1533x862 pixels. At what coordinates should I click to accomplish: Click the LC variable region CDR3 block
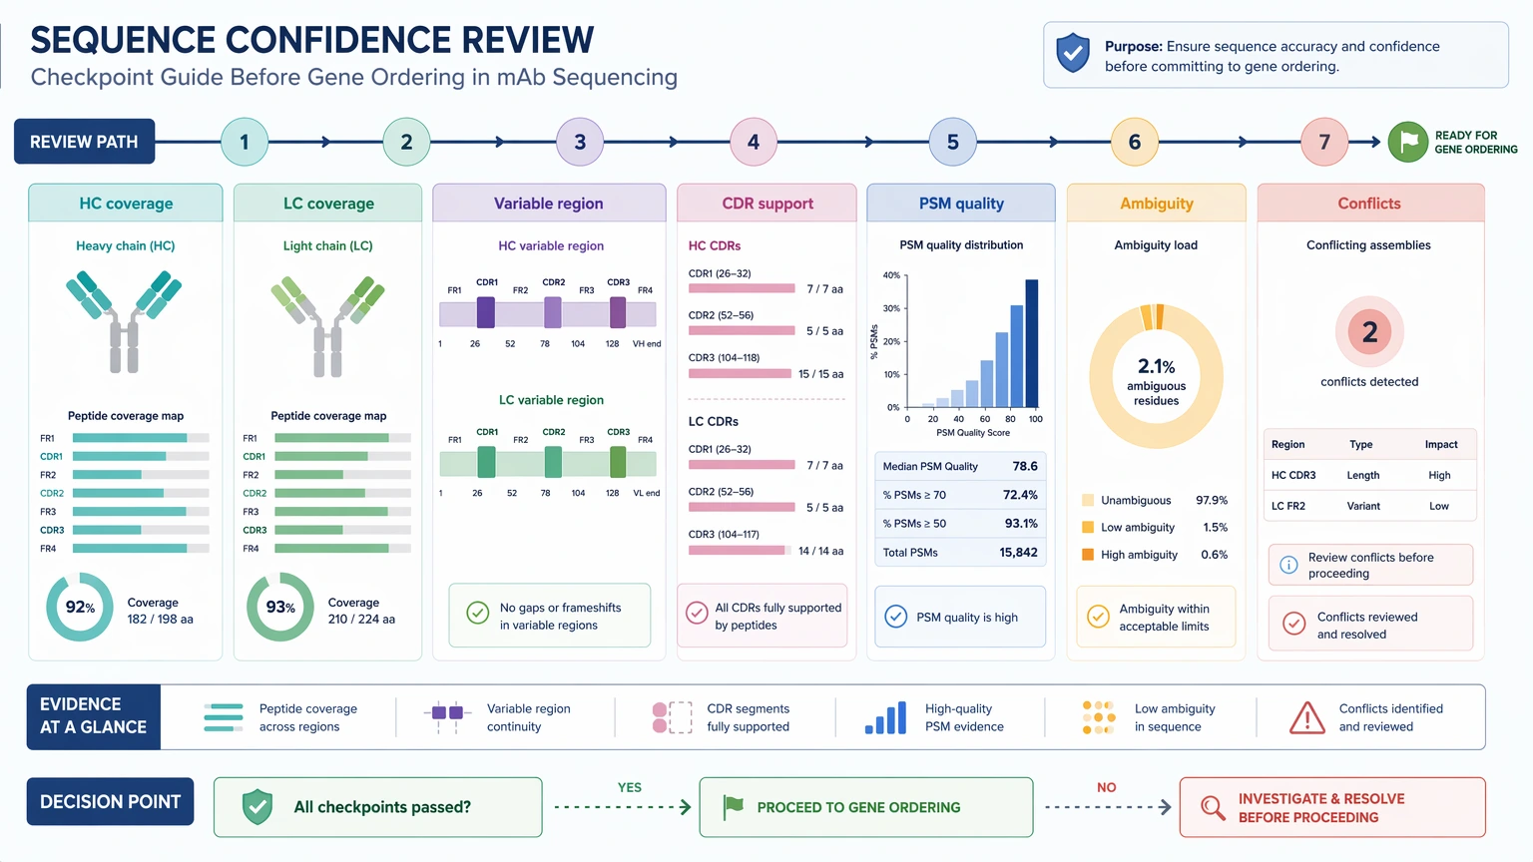[x=618, y=463]
